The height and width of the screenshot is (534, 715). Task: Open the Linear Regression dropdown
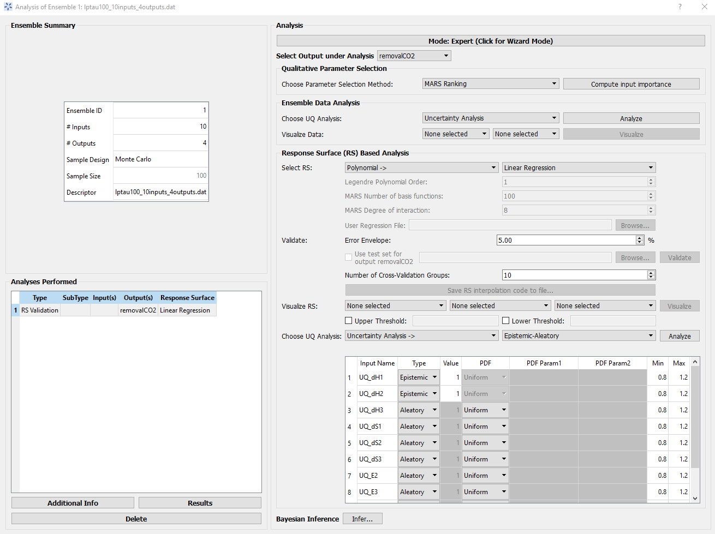click(x=578, y=167)
